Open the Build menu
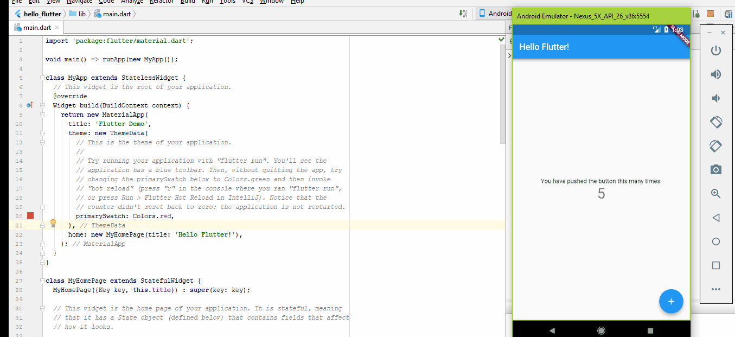The image size is (735, 337). click(x=188, y=2)
